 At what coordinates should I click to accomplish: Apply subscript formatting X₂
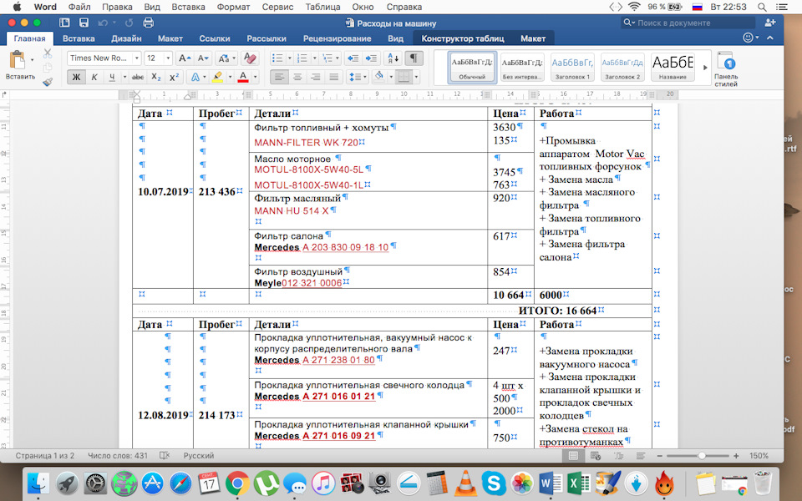155,78
